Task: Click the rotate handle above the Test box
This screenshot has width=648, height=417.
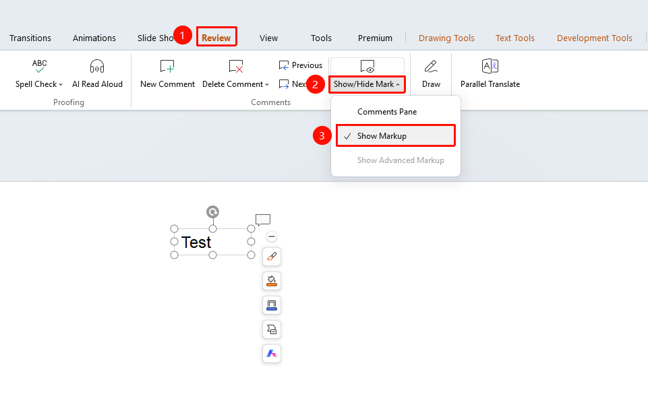Action: (213, 212)
